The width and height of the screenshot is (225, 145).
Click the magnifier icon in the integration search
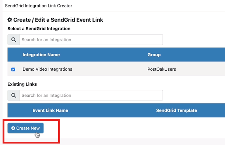pos(14,40)
